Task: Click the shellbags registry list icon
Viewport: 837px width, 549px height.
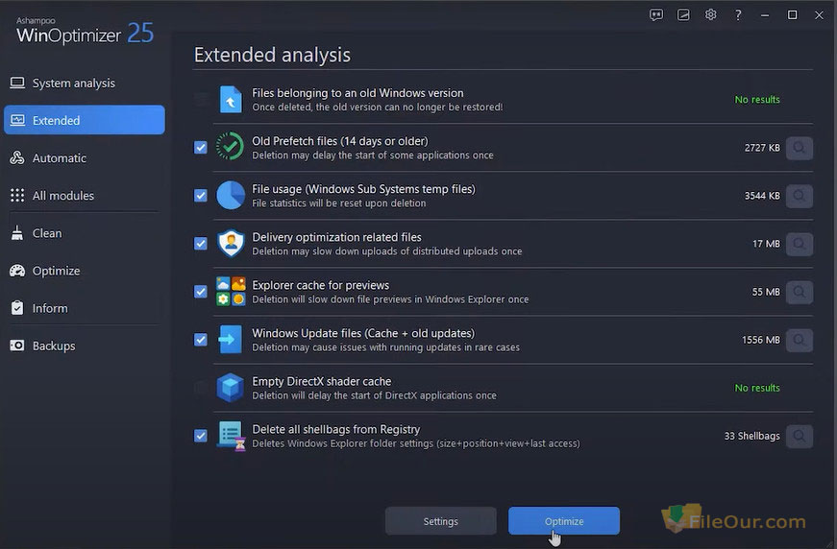Action: (x=232, y=436)
